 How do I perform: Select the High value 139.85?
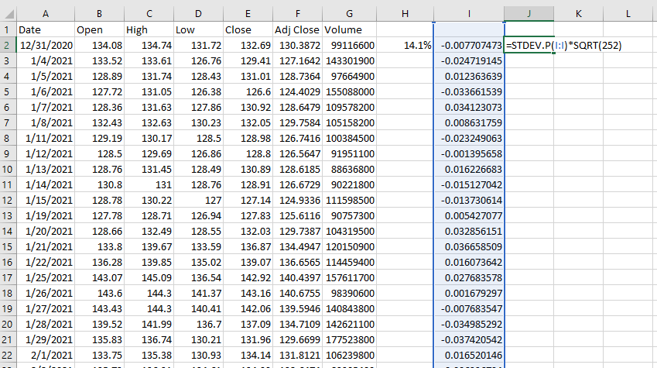(149, 262)
